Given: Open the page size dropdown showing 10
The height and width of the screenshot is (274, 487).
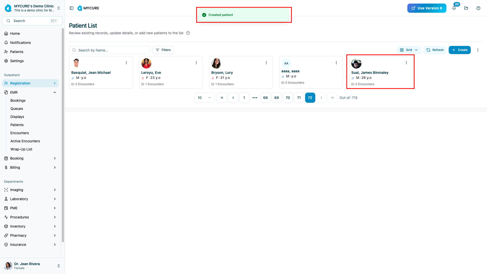Looking at the screenshot, I should (x=204, y=98).
